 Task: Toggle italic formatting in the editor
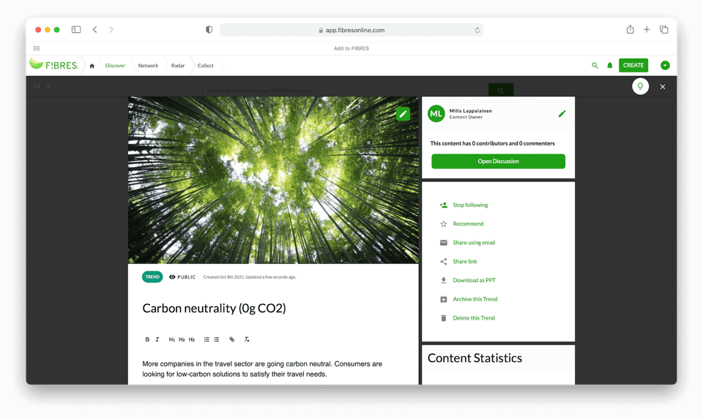pos(157,339)
